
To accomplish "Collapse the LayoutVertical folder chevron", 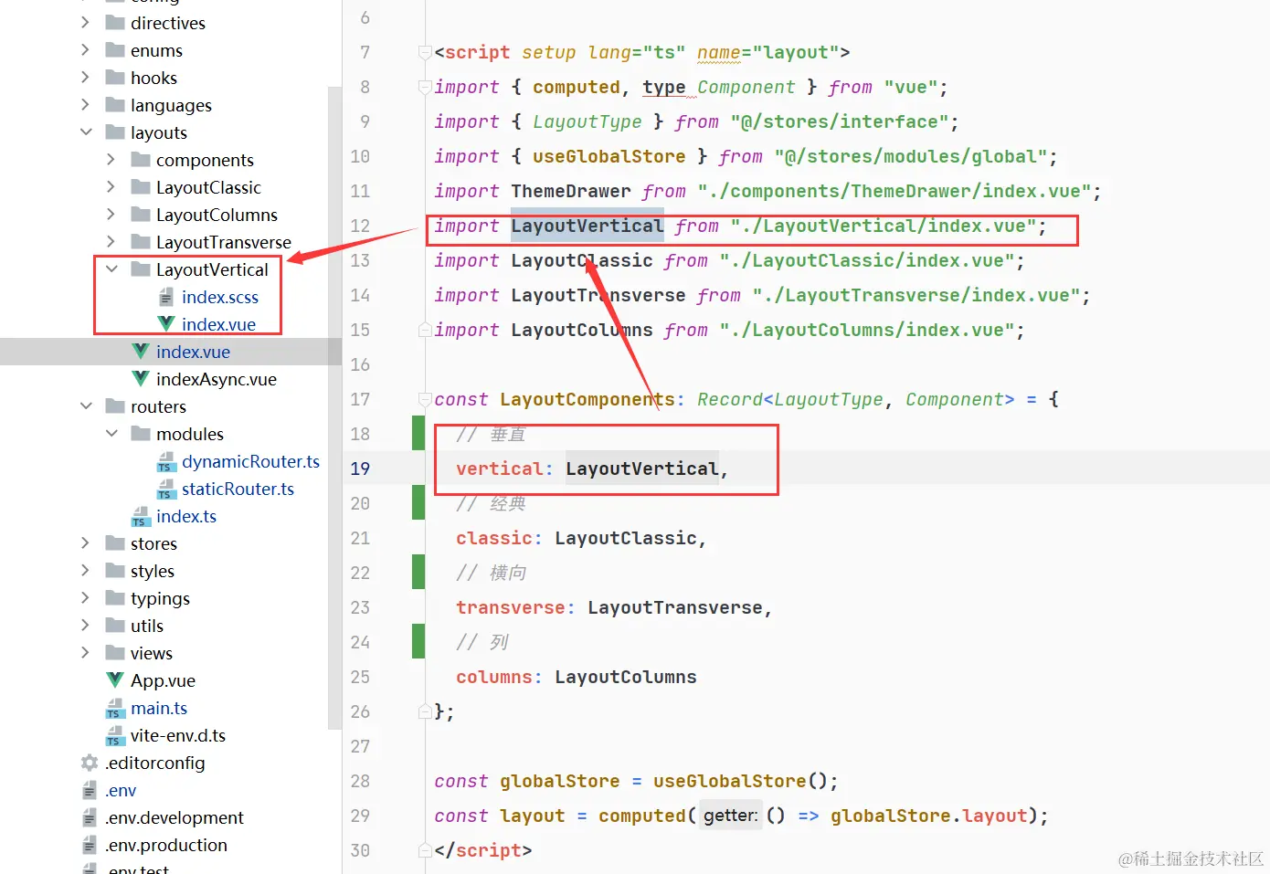I will click(111, 269).
